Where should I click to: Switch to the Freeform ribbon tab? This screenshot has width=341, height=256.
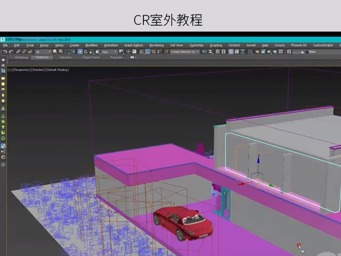tap(41, 57)
